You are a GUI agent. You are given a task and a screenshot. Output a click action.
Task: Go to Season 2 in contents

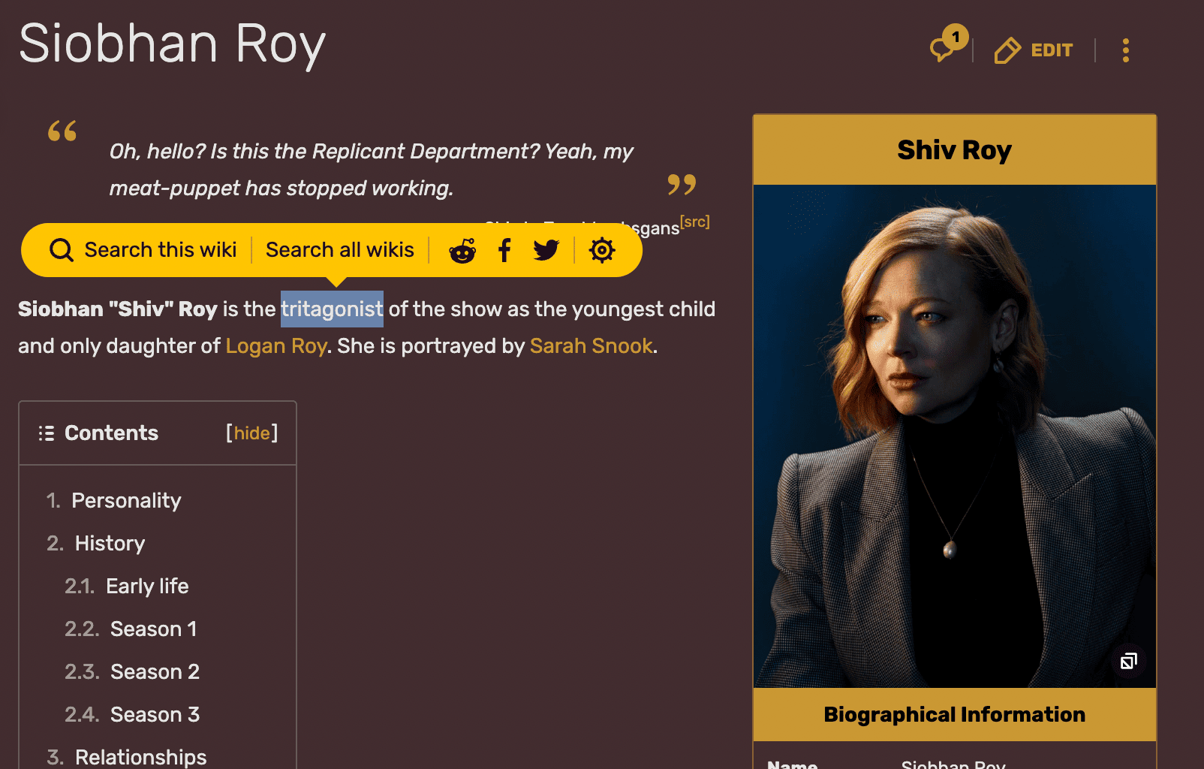tap(155, 672)
